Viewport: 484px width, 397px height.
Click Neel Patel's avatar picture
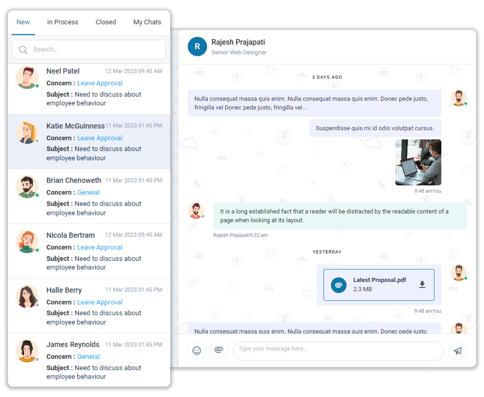pyautogui.click(x=27, y=77)
